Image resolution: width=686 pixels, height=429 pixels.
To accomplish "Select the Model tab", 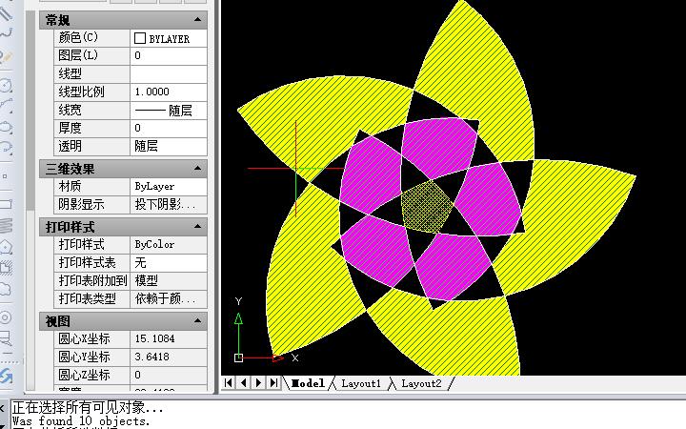I will [308, 383].
